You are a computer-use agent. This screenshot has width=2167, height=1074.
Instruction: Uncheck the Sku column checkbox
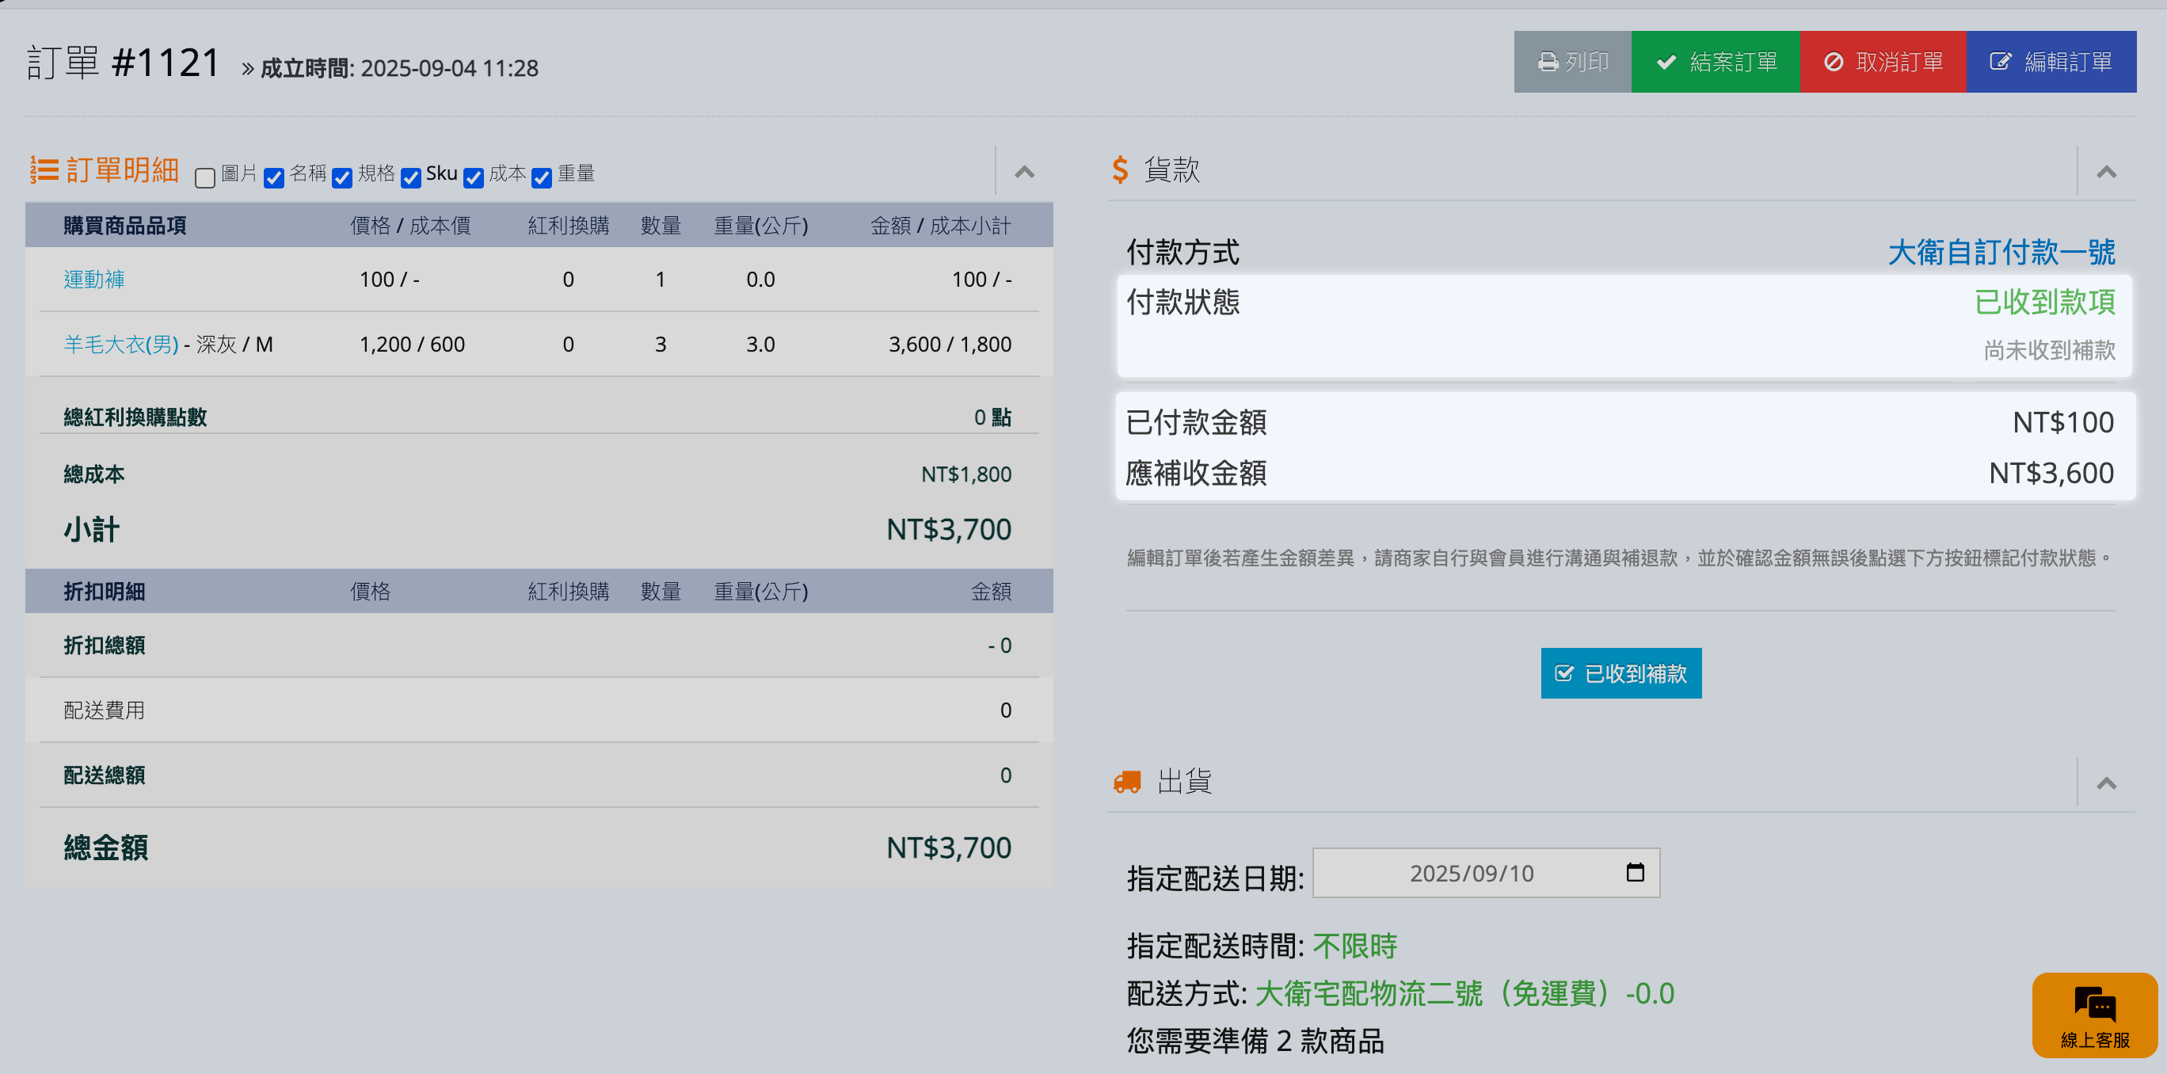click(x=410, y=177)
